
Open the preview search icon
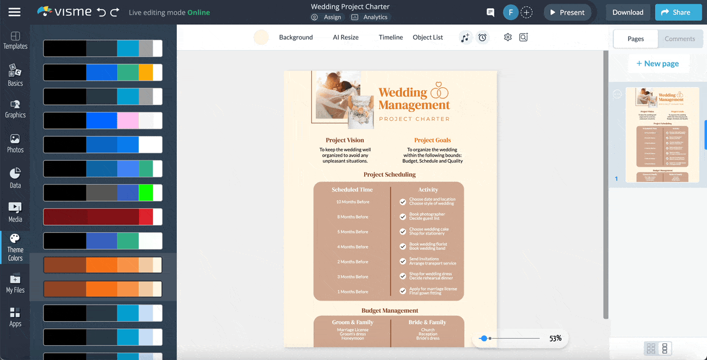(523, 37)
